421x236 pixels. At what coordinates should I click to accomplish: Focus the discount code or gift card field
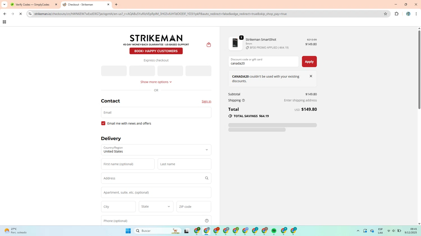(264, 62)
